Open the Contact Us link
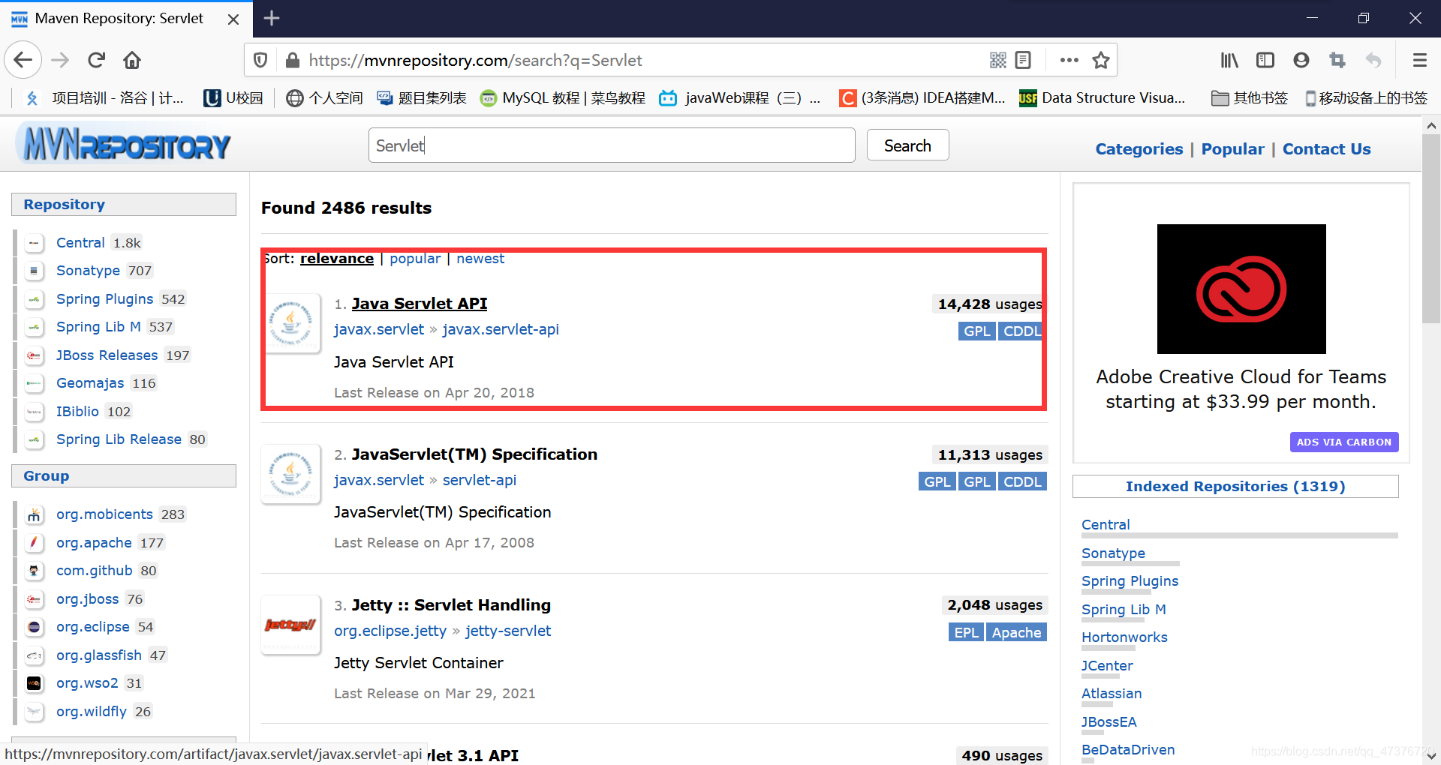Viewport: 1441px width, 765px height. click(1326, 149)
